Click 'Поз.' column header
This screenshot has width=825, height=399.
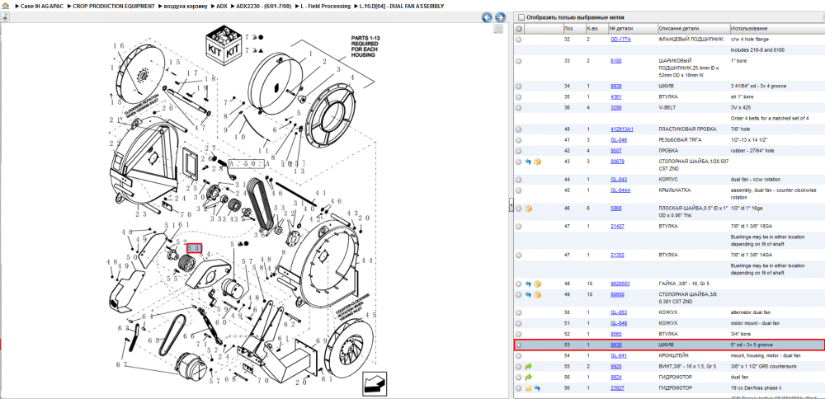(573, 28)
